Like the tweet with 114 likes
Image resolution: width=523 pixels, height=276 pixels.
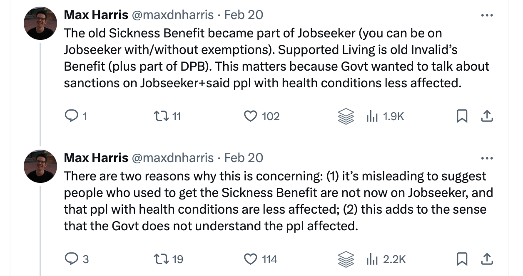251,259
